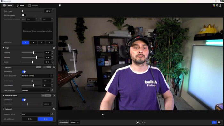The height and width of the screenshot is (126, 224).
Task: Step the Netteté value with its arrows
Action: pos(52,62)
